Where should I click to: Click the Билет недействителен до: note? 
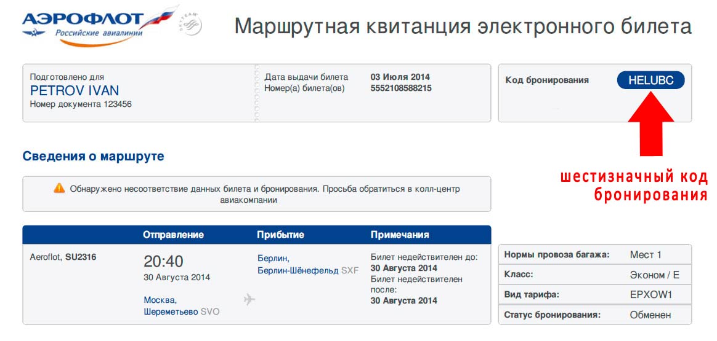(424, 257)
